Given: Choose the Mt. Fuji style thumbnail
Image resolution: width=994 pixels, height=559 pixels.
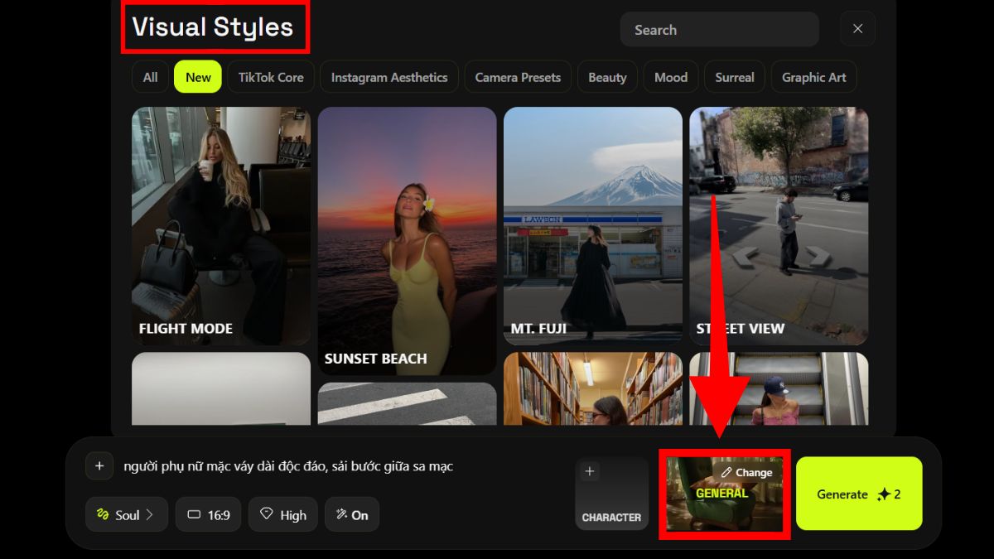Looking at the screenshot, I should [592, 225].
